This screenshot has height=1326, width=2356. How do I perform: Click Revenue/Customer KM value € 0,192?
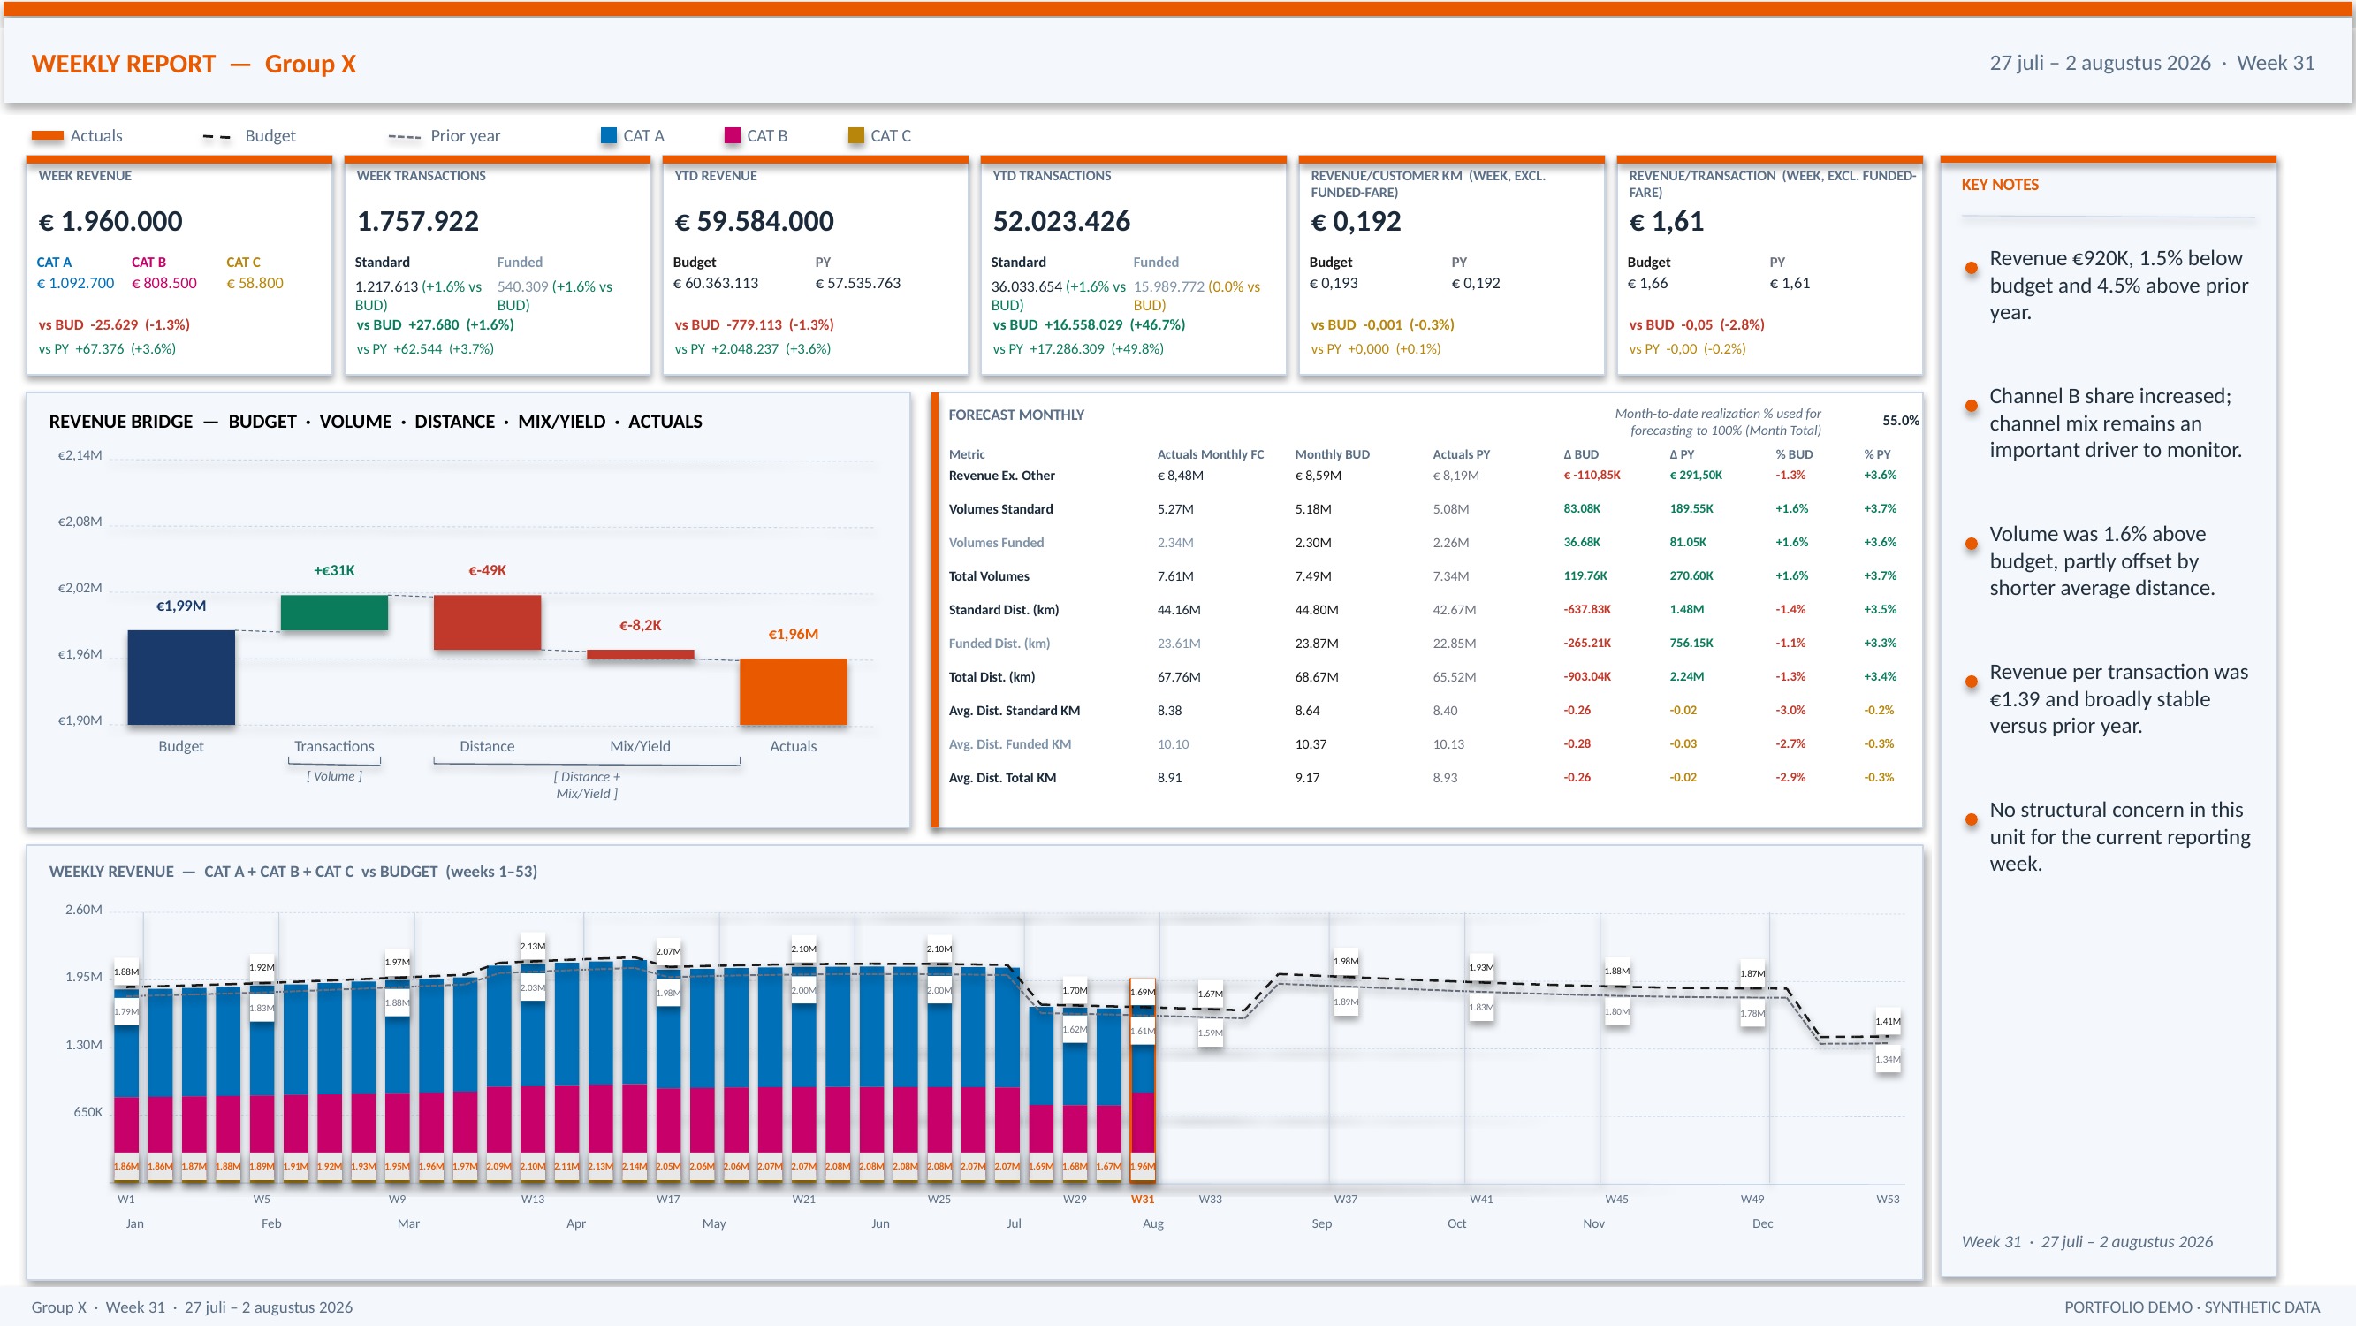coord(1356,222)
